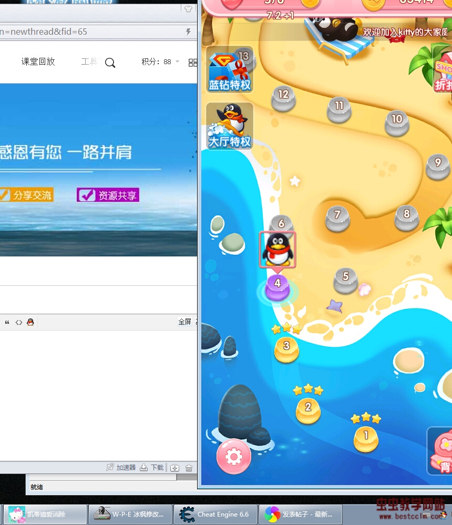Screen dimensions: 452x525
Task: Expand the 积分: 88 dropdown arrow
Action: pyautogui.click(x=178, y=61)
